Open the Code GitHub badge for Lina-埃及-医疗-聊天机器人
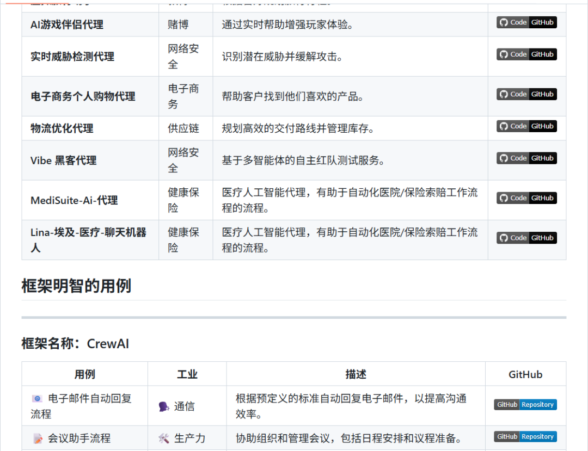 pyautogui.click(x=526, y=238)
